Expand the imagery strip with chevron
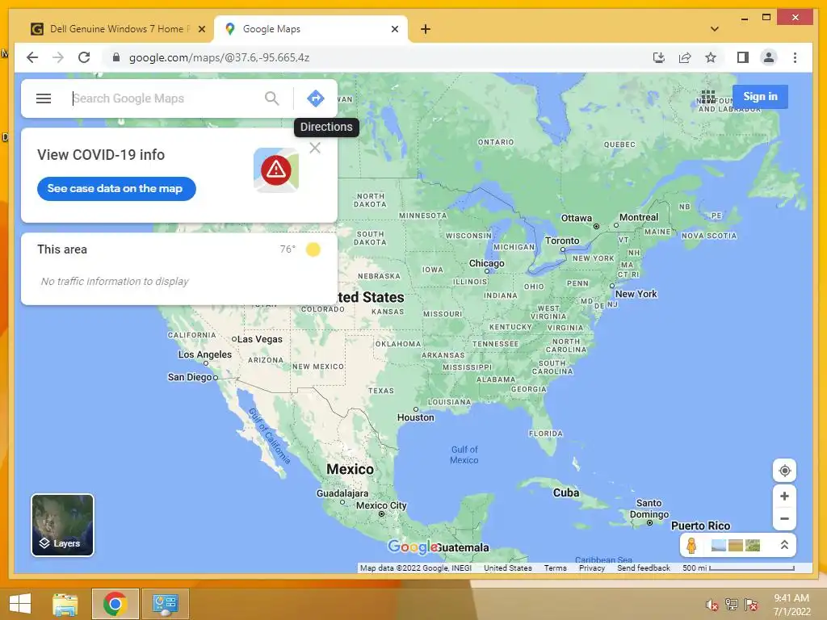Image resolution: width=827 pixels, height=620 pixels. (x=784, y=545)
